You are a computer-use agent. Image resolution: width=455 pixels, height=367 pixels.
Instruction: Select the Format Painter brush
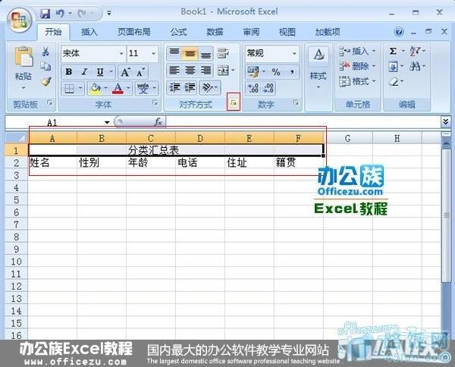click(x=45, y=82)
